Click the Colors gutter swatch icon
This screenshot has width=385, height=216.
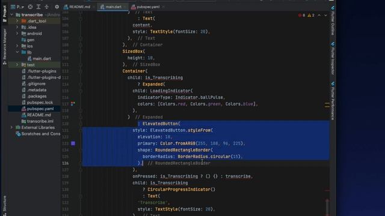click(73, 104)
